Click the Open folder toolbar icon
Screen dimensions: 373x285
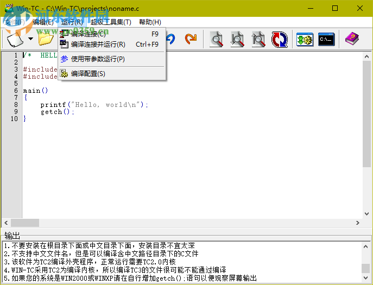(x=46, y=39)
